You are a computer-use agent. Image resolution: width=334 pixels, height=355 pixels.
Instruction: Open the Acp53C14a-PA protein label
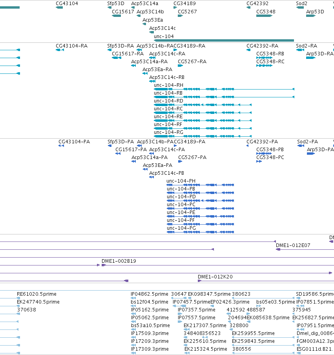tap(150, 157)
